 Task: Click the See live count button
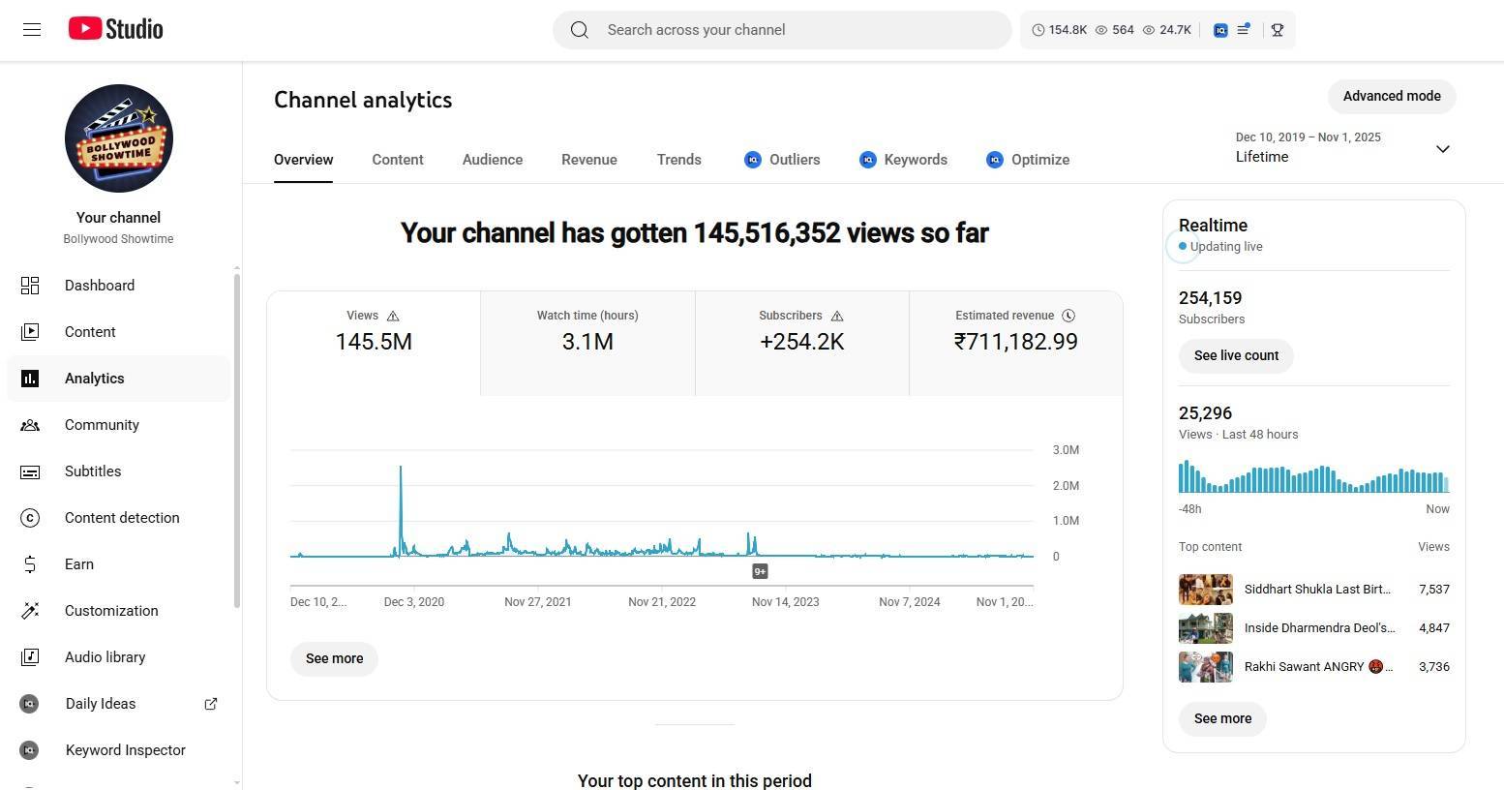(1236, 355)
